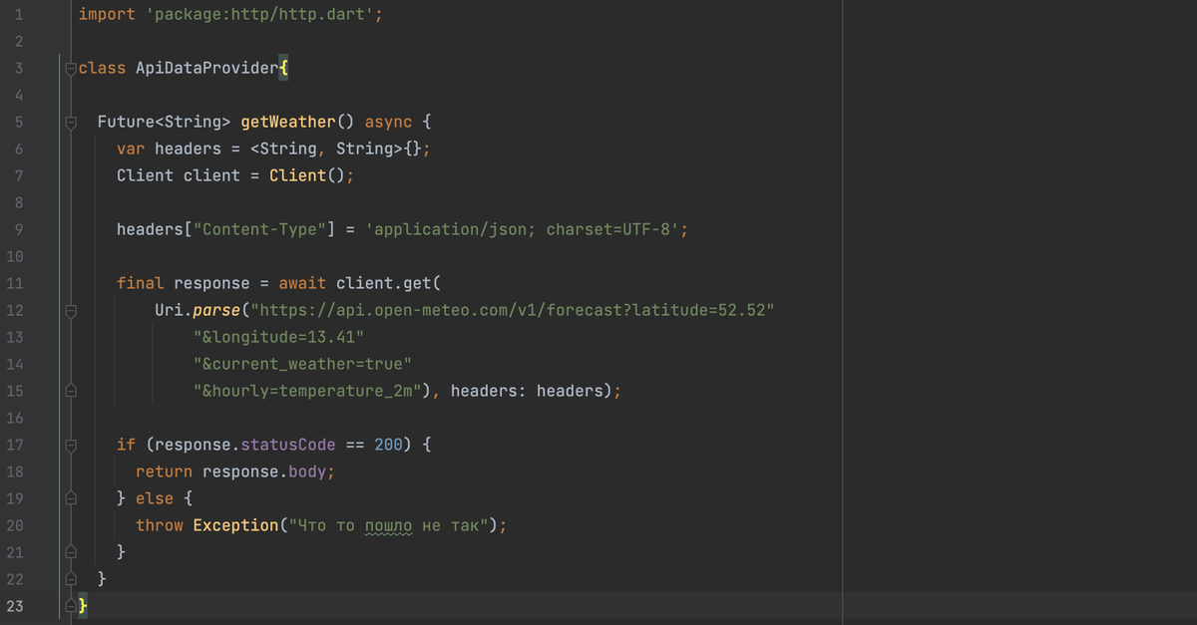The height and width of the screenshot is (625, 1197).
Task: Click line number 23 in the gutter
Action: (x=15, y=606)
